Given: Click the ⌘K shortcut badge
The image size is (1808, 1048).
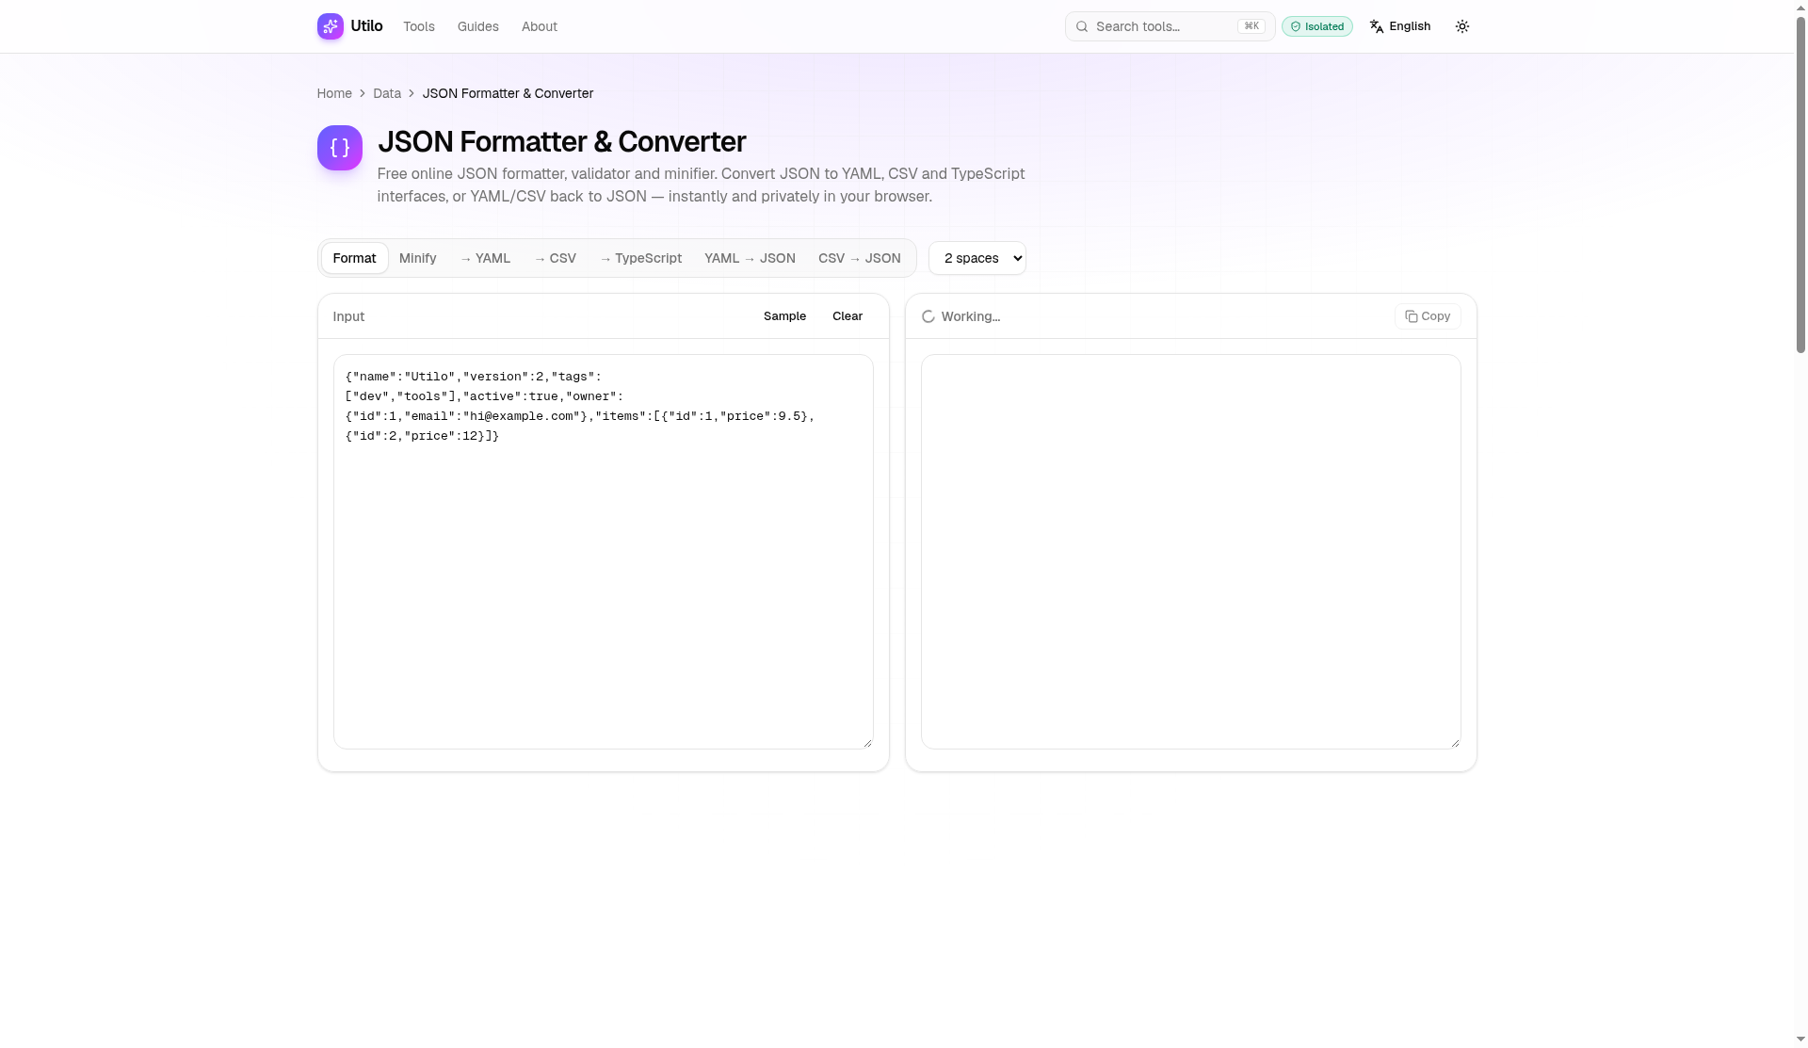Looking at the screenshot, I should (1251, 26).
